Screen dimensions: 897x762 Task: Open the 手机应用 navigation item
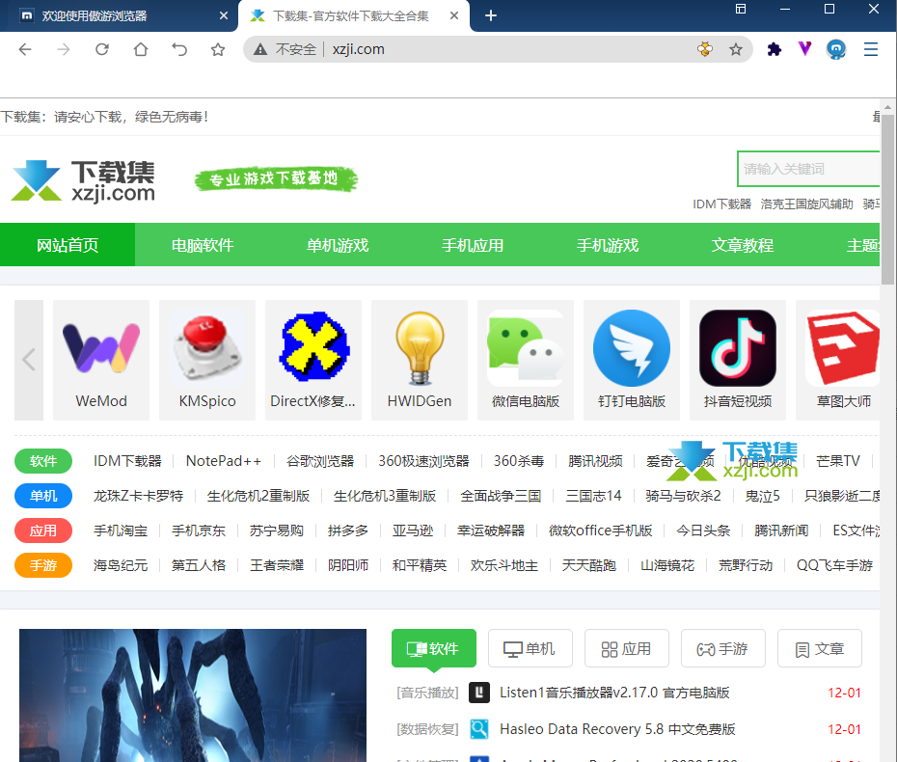pyautogui.click(x=473, y=245)
